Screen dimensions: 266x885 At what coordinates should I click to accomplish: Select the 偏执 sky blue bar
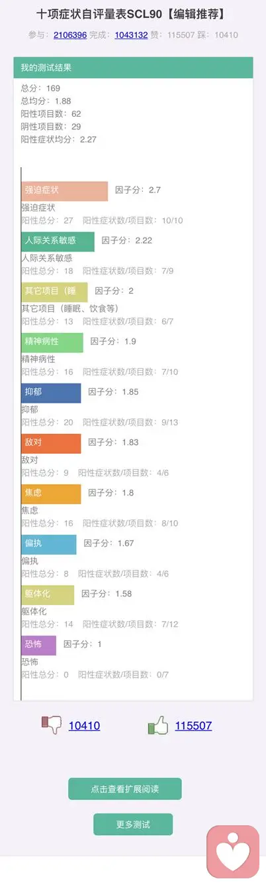point(49,544)
